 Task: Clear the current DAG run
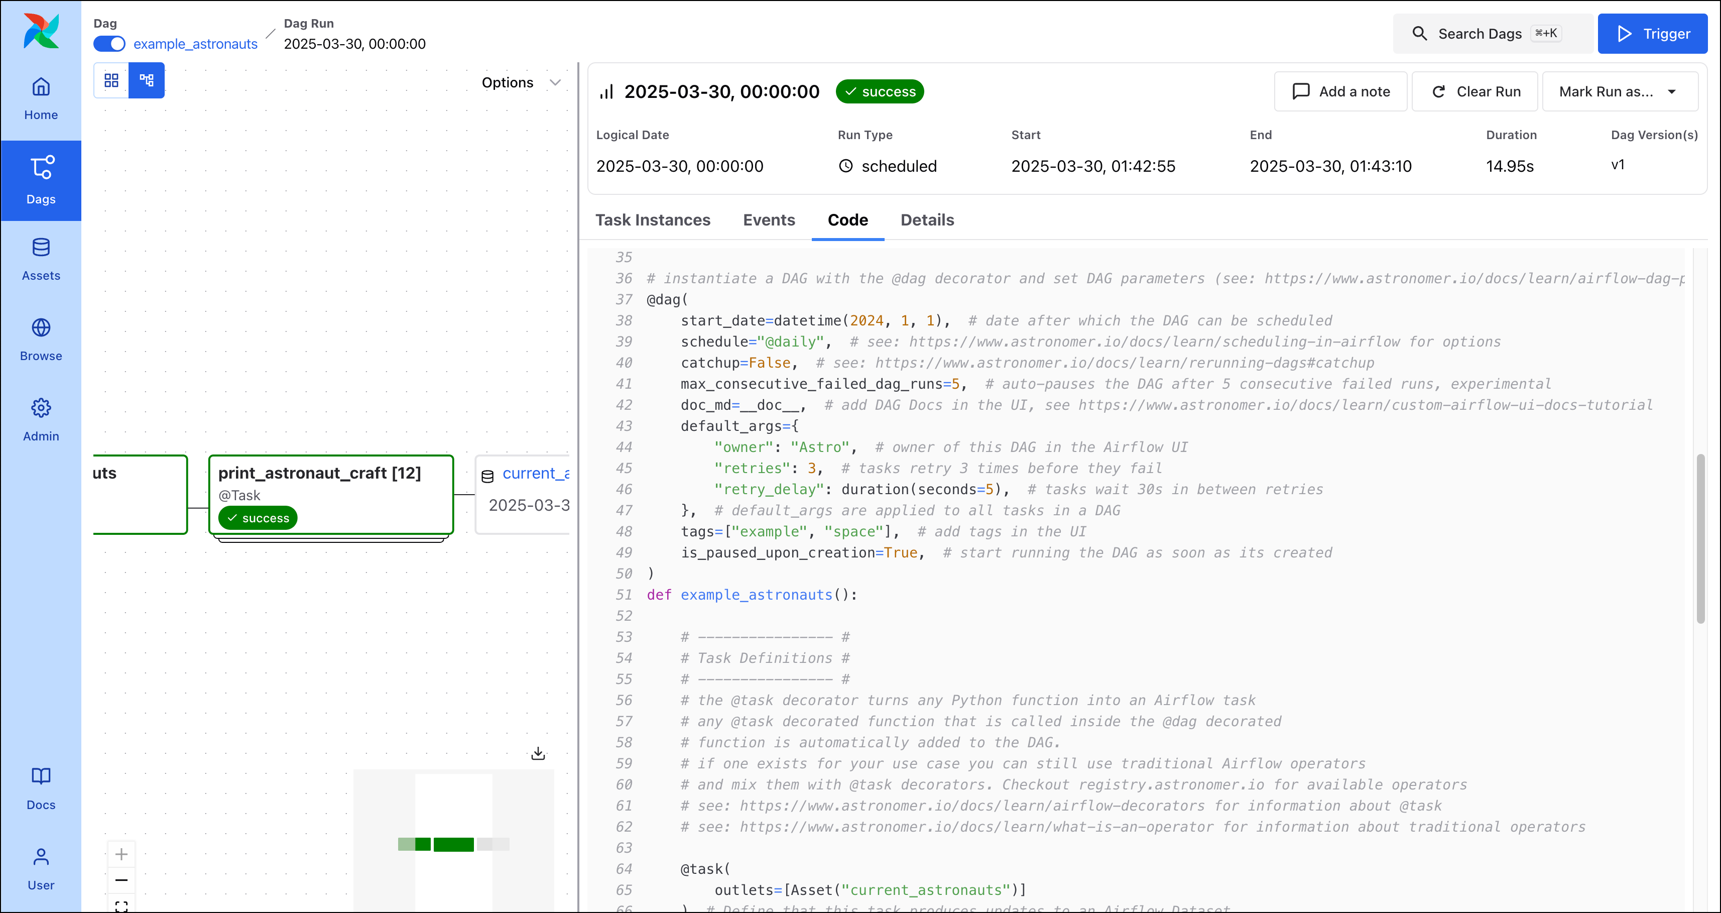coord(1475,91)
